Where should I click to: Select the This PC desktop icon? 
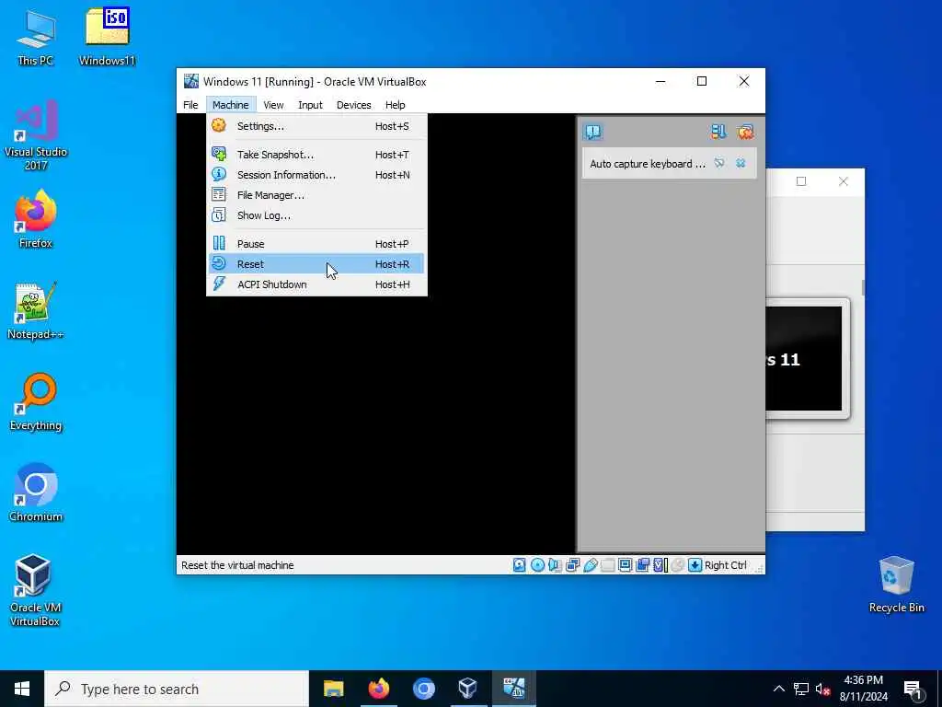click(x=35, y=38)
